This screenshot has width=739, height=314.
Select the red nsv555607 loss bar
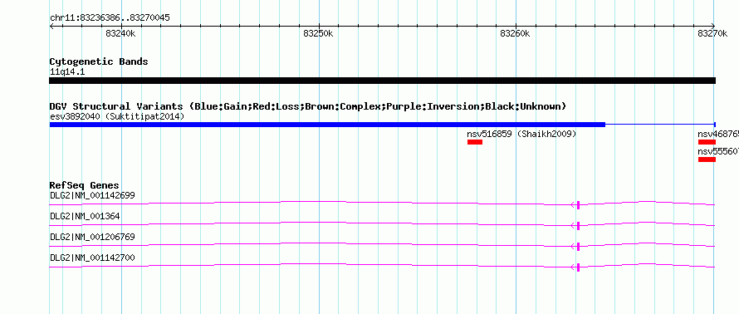pyautogui.click(x=707, y=159)
